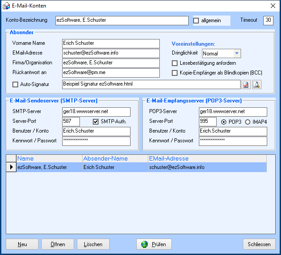Click the E-Mail-Konten window title icon
Screen dimensions: 281x255
(6, 6)
